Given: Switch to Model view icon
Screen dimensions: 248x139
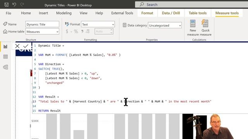Looking at the screenshot, I should [x=5, y=67].
